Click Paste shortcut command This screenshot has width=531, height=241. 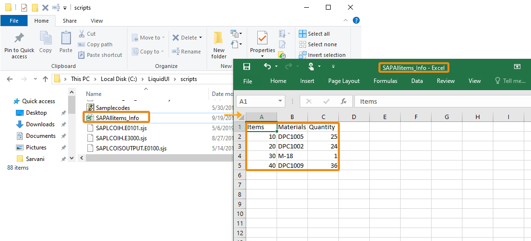pos(100,55)
